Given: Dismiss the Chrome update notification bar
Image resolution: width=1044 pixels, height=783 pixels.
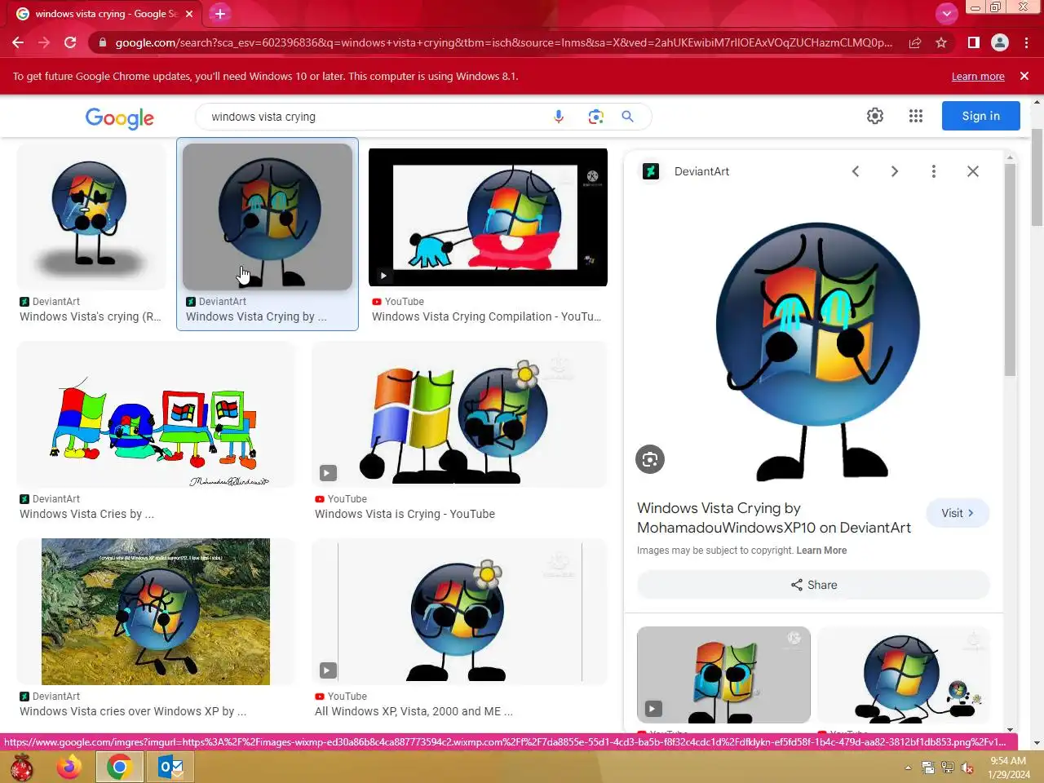Looking at the screenshot, I should click(x=1024, y=76).
